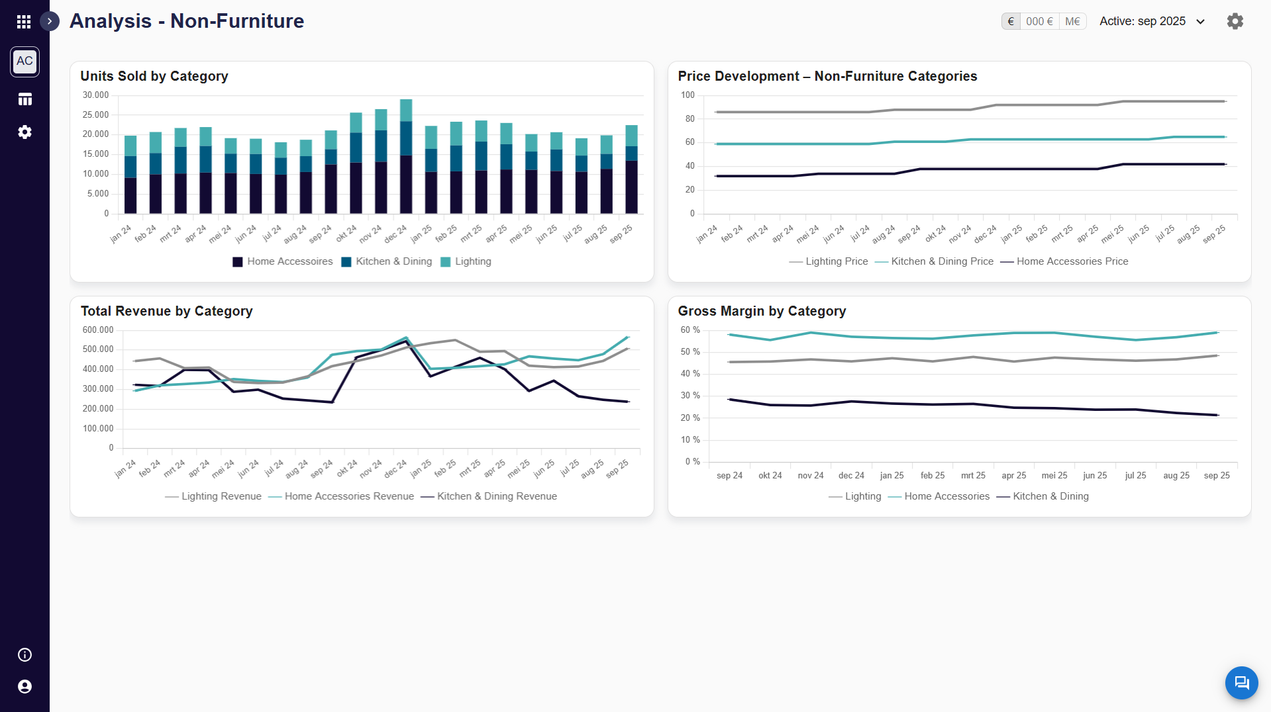Viewport: 1271px width, 712px height.
Task: Click the 30.000 axis label in Units Sold
Action: click(x=95, y=95)
